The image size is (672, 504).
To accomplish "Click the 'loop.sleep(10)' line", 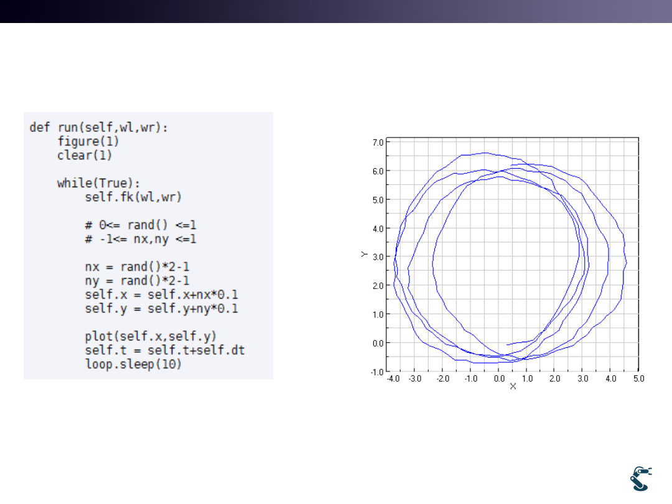I will point(133,364).
